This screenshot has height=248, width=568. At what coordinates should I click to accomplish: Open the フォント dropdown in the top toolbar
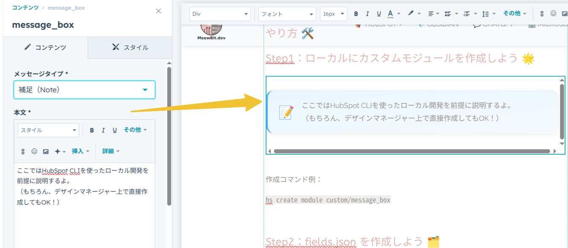[287, 13]
